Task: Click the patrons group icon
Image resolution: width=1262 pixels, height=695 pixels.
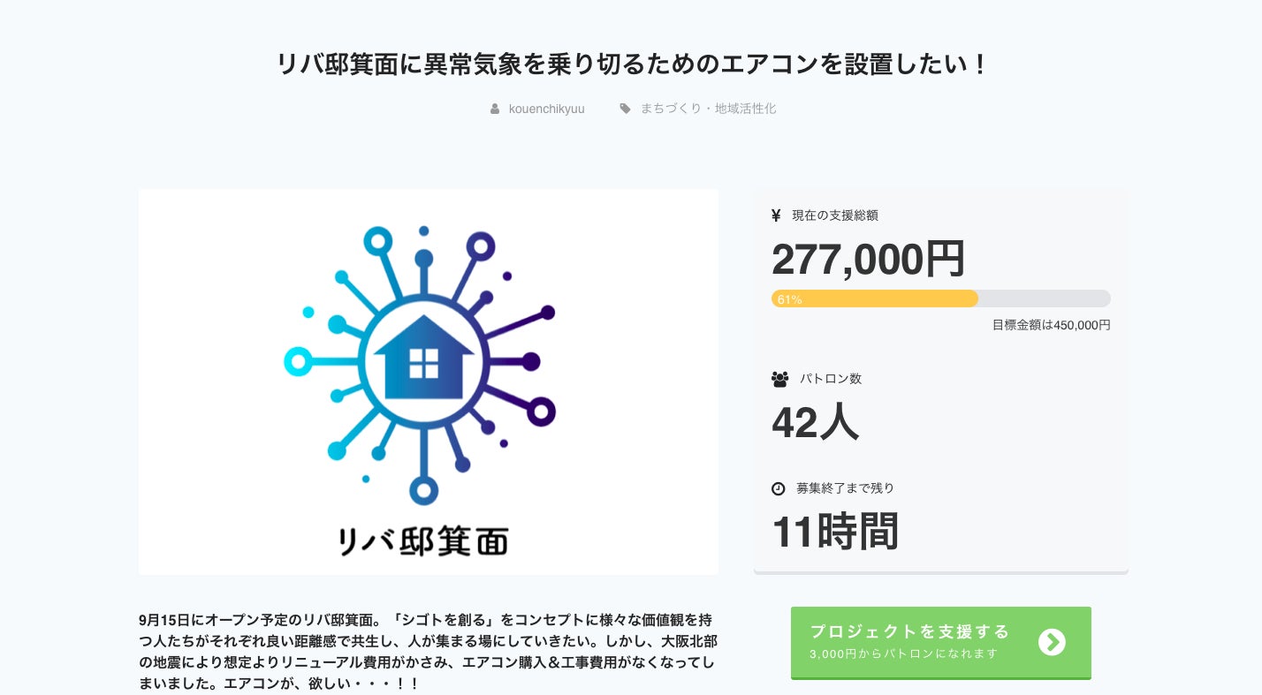Action: tap(779, 379)
